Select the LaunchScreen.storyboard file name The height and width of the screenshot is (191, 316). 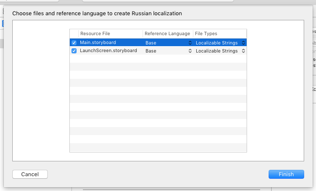click(108, 51)
